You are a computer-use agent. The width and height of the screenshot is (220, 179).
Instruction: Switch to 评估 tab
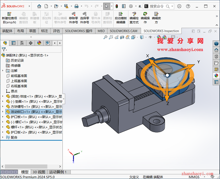56,31
